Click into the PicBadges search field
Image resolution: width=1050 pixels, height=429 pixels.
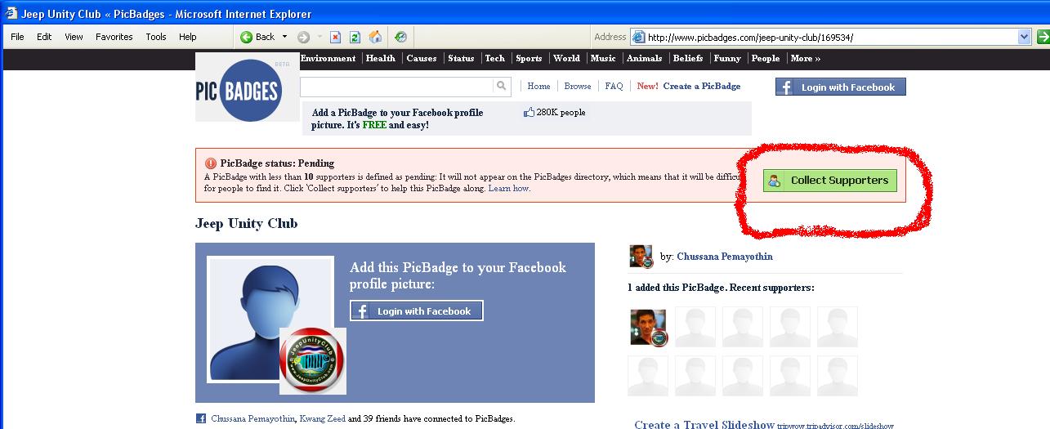coord(397,86)
